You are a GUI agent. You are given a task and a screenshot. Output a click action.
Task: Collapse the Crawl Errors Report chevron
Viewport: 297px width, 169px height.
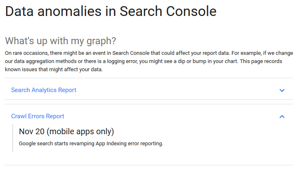tap(282, 117)
